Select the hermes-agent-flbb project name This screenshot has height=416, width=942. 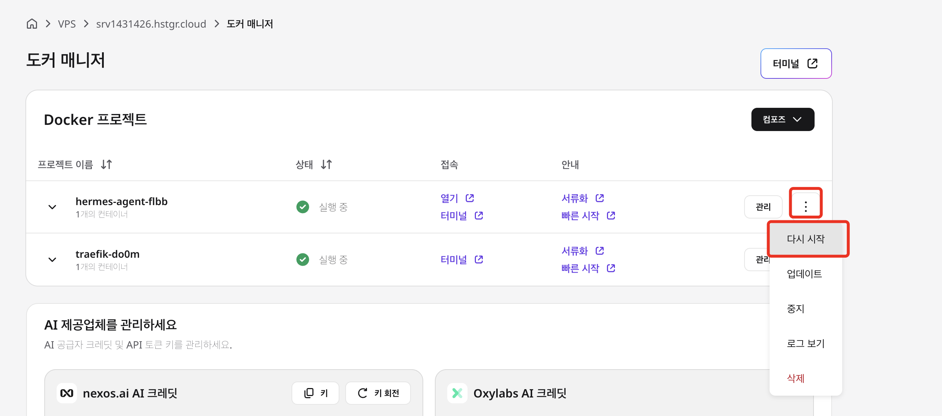[121, 201]
